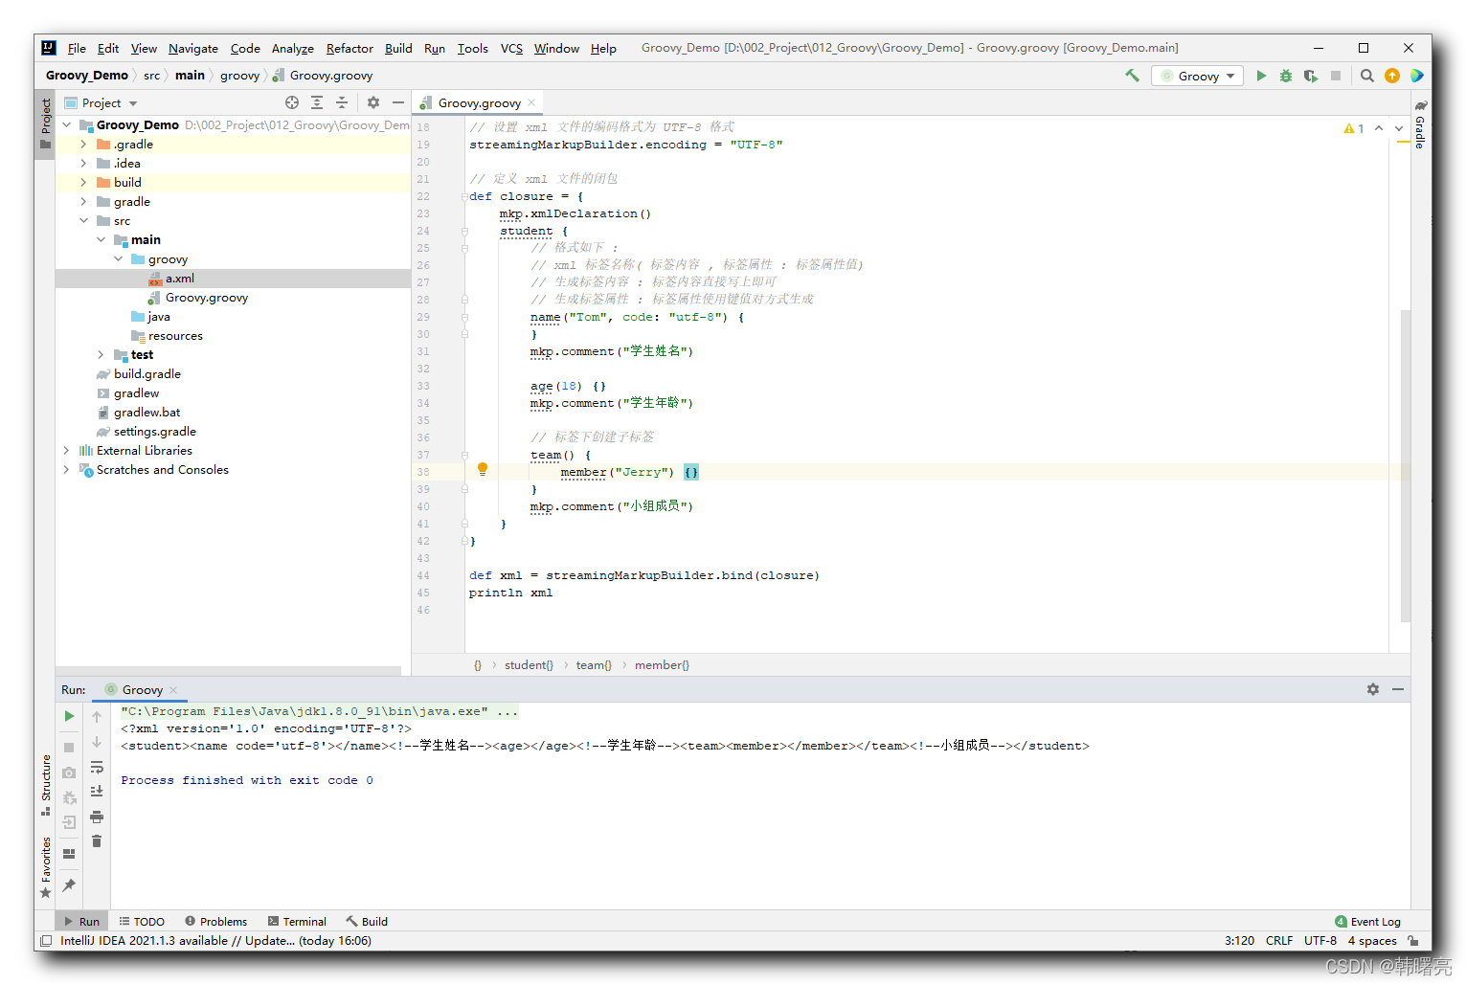Run the Groovy configuration from top toolbar
Image resolution: width=1466 pixels, height=985 pixels.
(1261, 76)
